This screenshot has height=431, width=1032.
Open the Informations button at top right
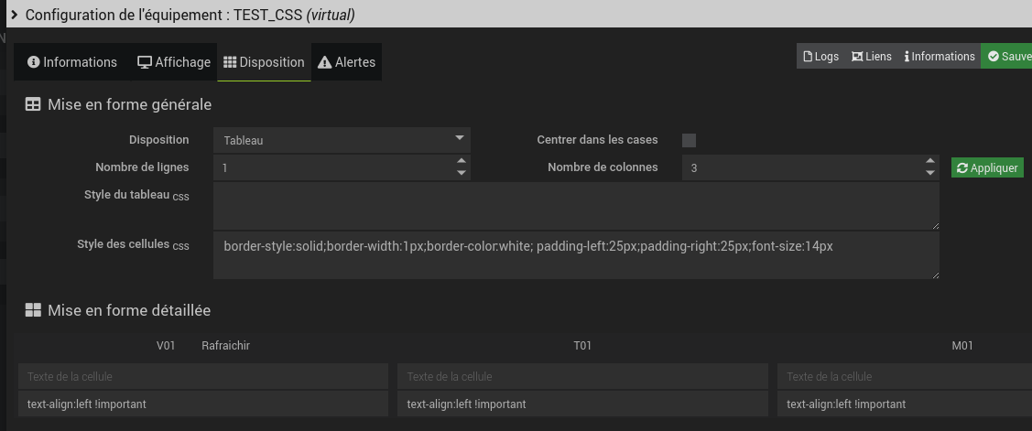point(940,57)
